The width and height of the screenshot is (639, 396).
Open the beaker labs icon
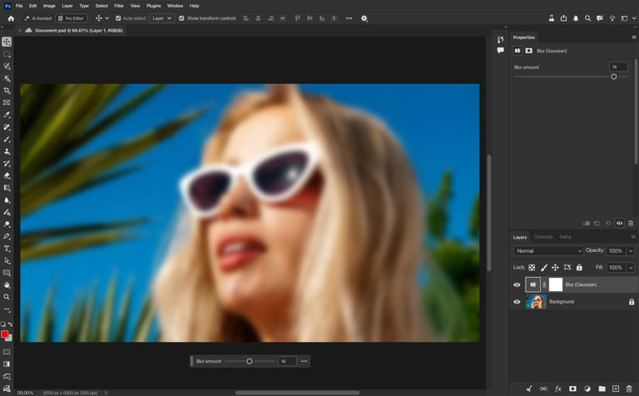pyautogui.click(x=552, y=18)
